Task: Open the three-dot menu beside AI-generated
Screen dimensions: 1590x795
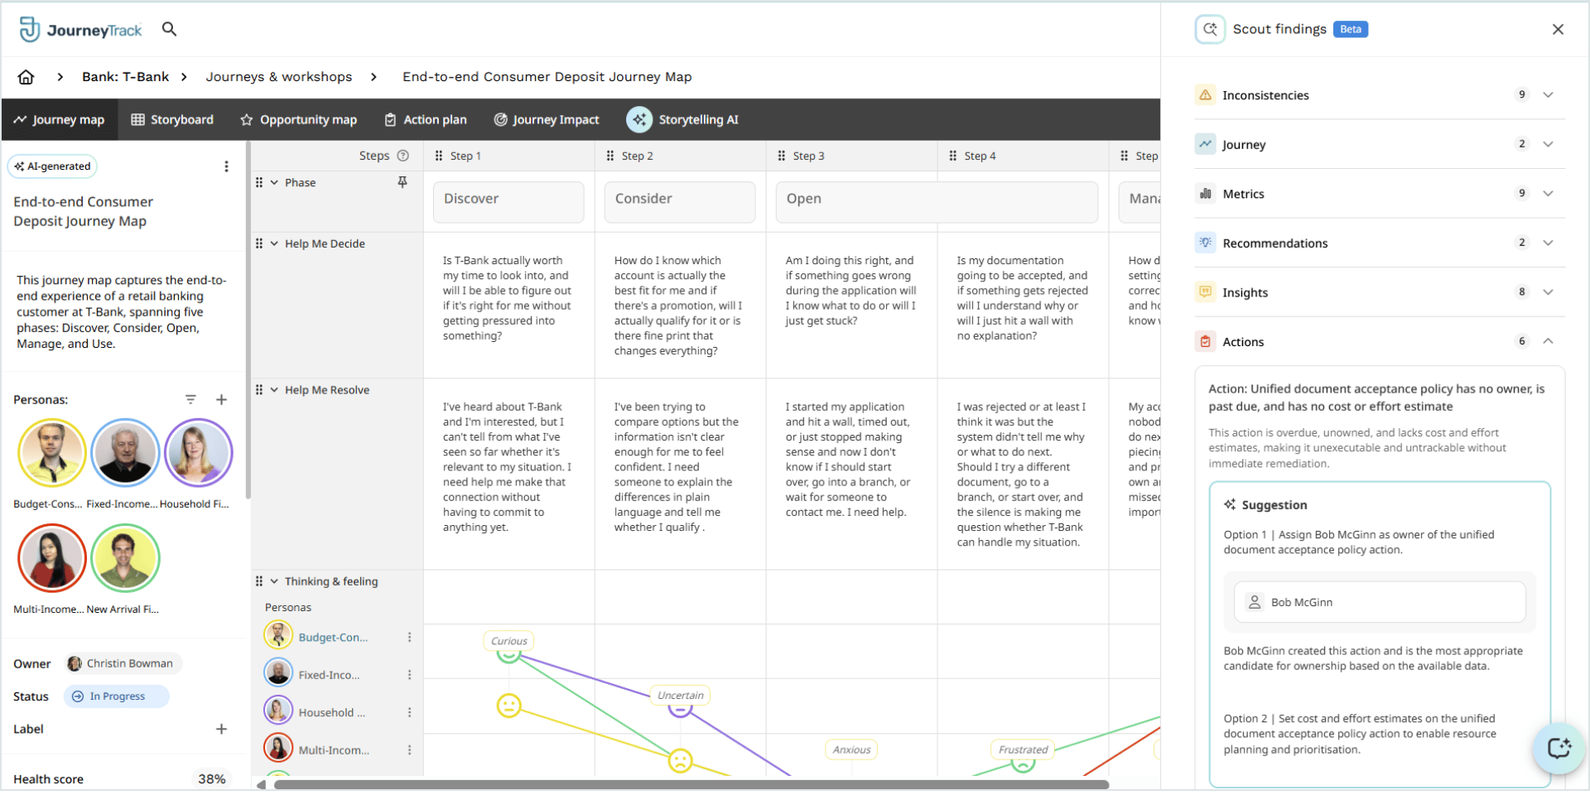Action: coord(226,166)
